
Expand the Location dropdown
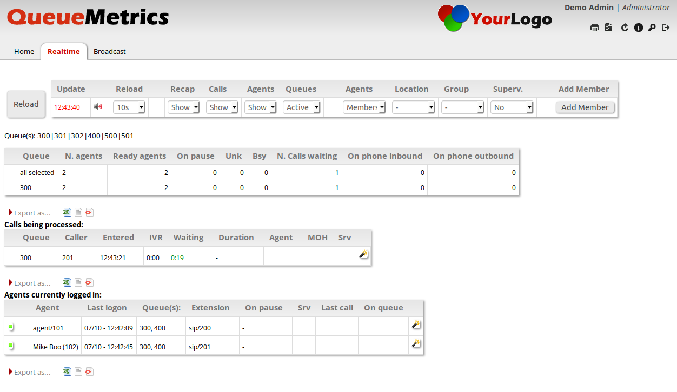414,107
